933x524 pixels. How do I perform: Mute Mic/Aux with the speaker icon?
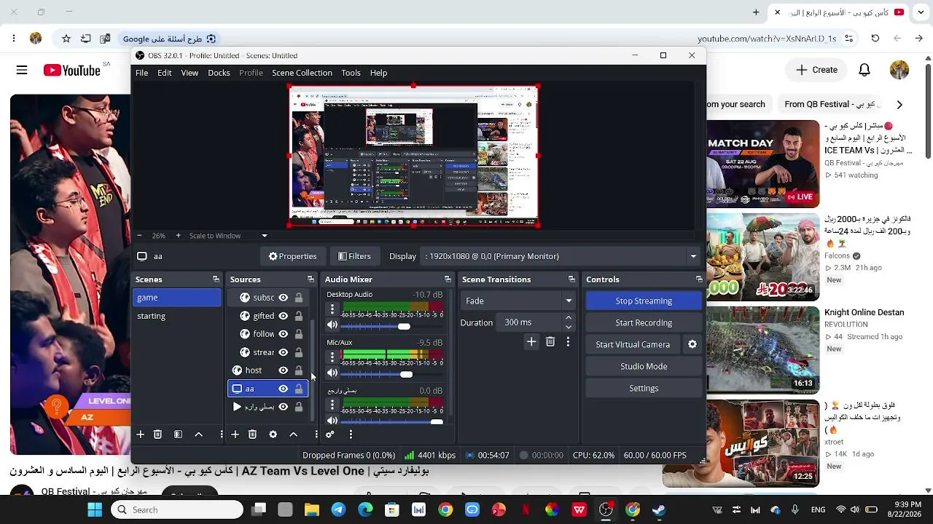click(332, 373)
